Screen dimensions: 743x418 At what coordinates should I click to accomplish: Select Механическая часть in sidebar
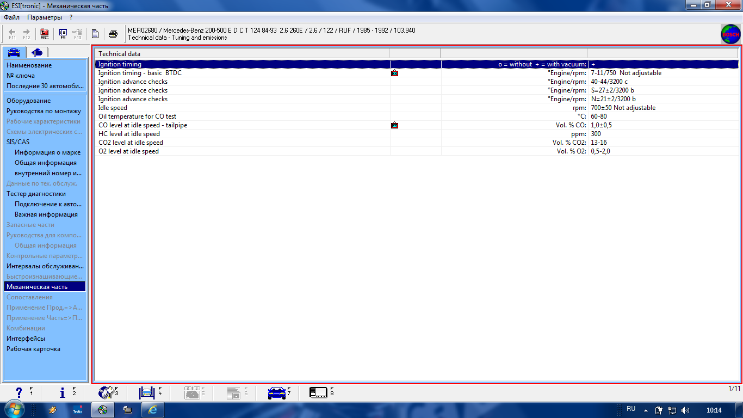pos(45,287)
